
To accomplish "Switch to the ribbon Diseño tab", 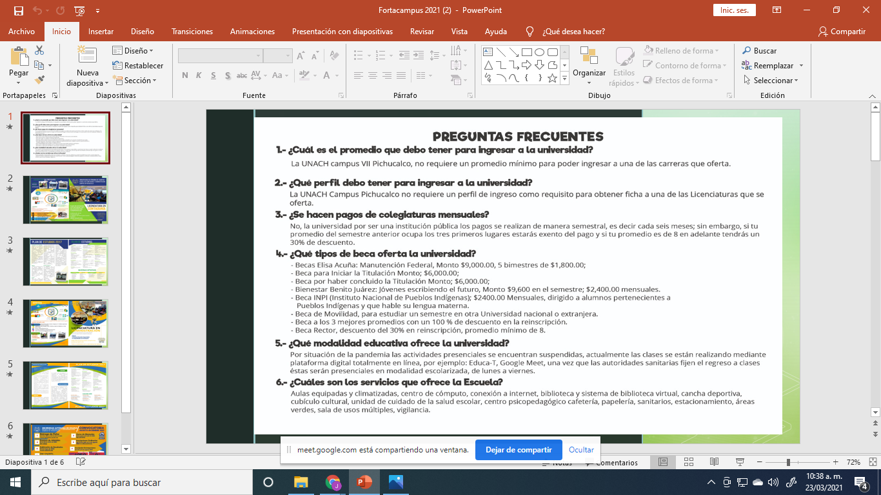I will click(143, 32).
